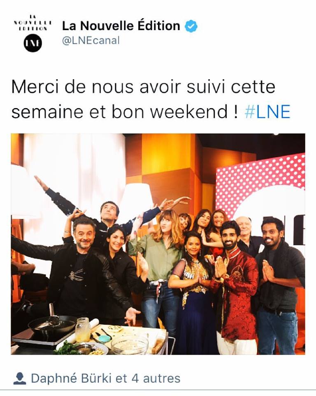Screen dimensions: 316x396
Task: Click the words bon weekend in tweet
Action: click(x=170, y=112)
